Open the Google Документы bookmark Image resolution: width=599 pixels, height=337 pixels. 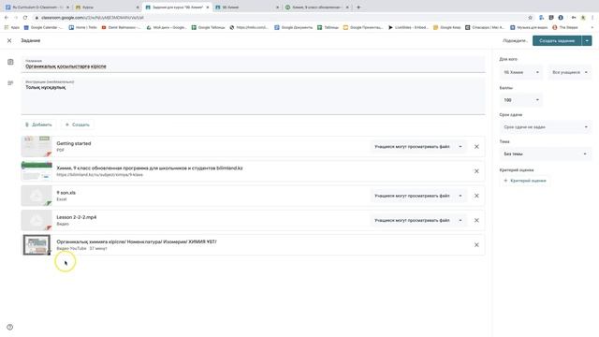coord(293,27)
